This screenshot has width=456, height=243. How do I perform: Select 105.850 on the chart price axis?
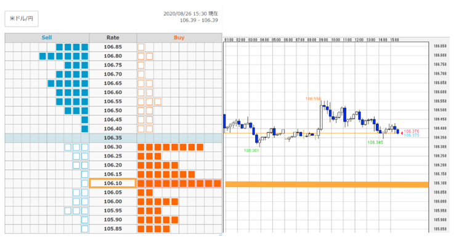440,229
